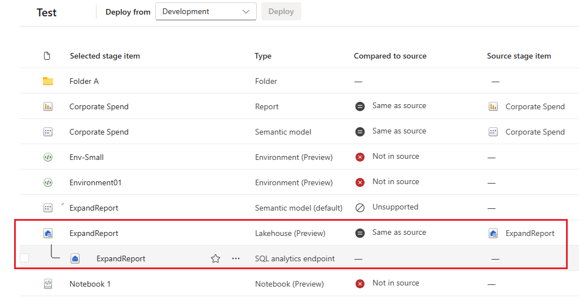The image size is (579, 299).
Task: Sort by Compared to source column header
Action: click(x=390, y=56)
